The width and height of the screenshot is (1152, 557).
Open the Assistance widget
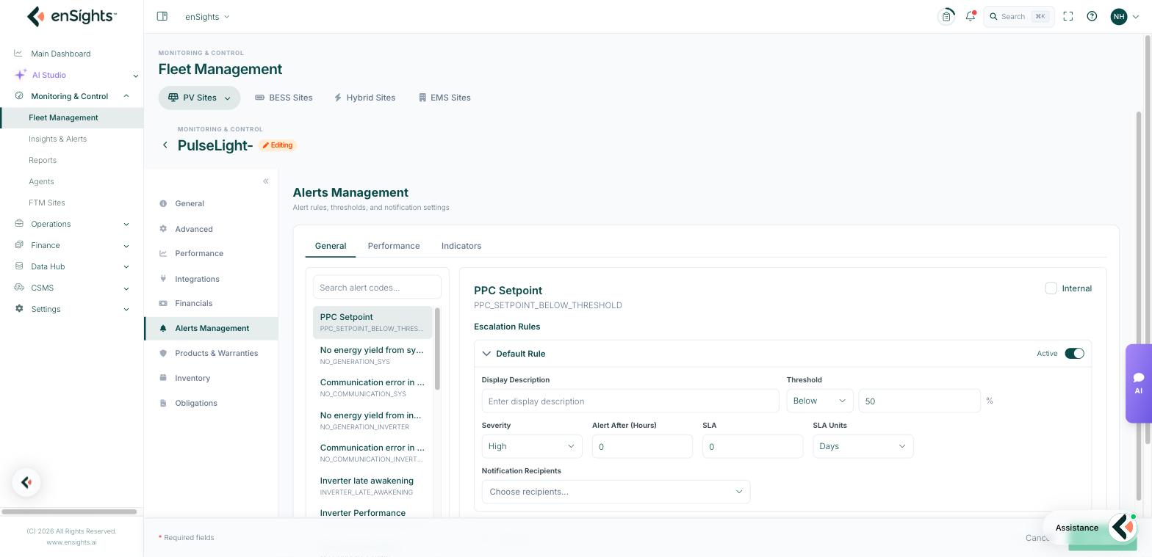1090,527
